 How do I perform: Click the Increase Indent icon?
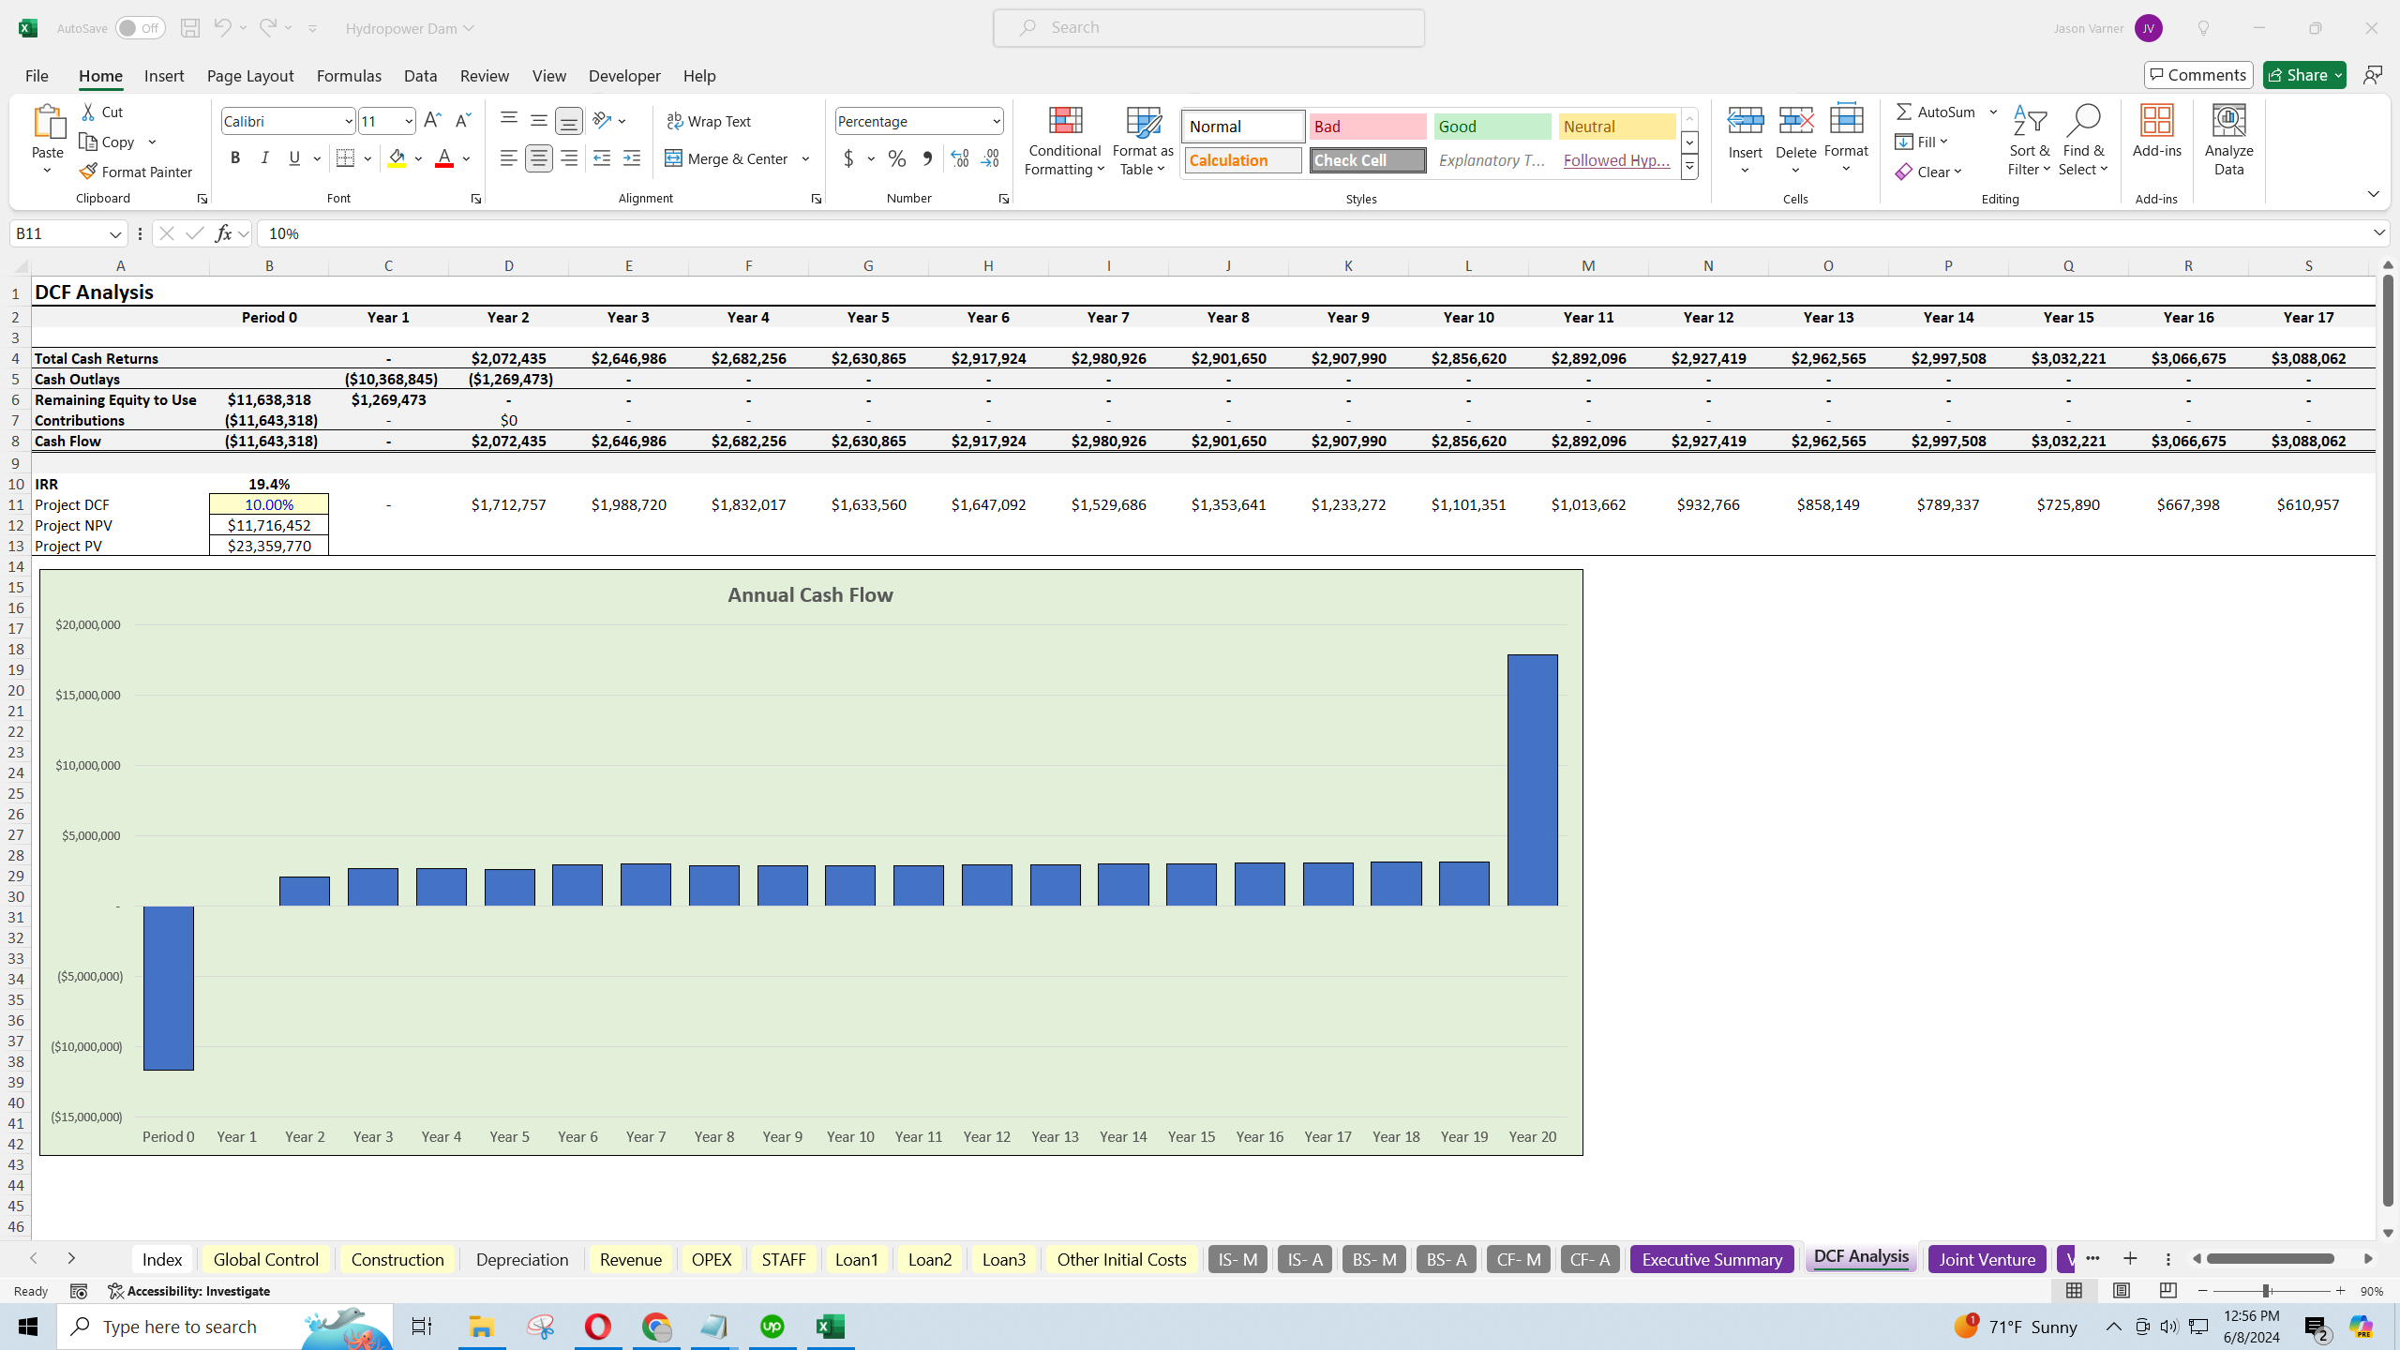click(x=632, y=158)
